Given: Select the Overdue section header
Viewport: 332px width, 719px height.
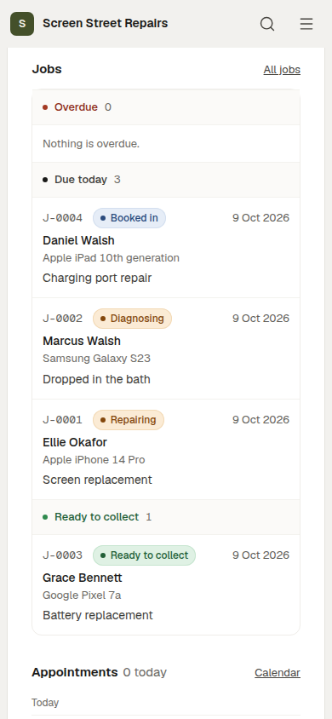Looking at the screenshot, I should click(x=166, y=107).
